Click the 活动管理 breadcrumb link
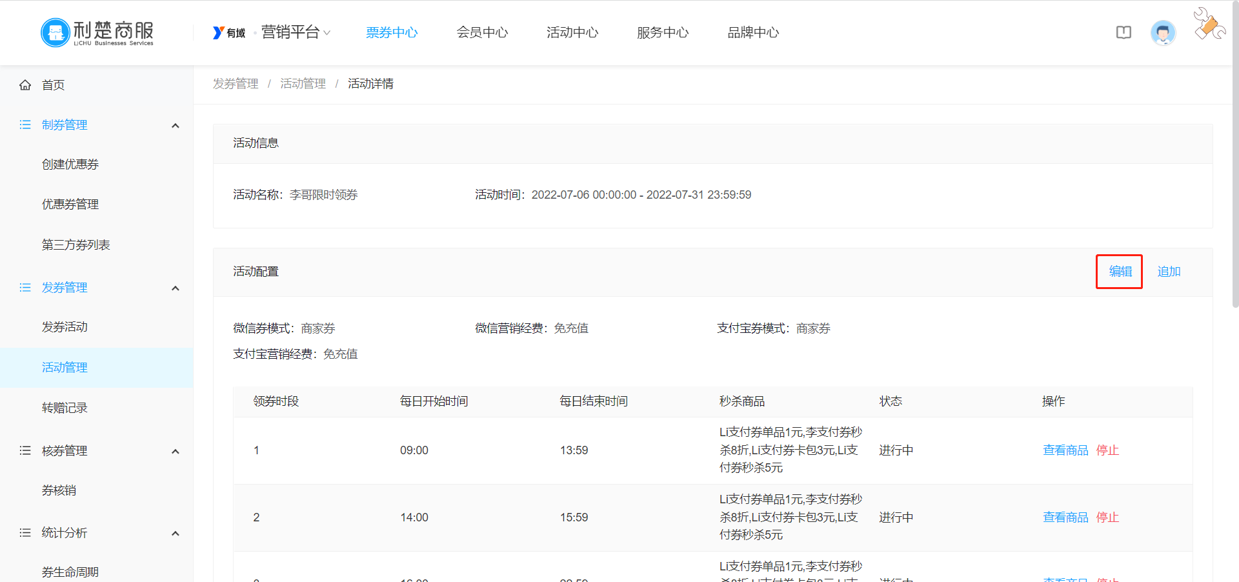 pos(303,84)
